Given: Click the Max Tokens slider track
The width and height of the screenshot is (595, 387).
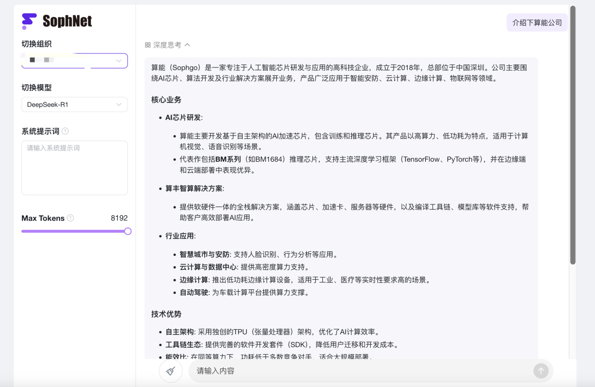Looking at the screenshot, I should coord(75,231).
